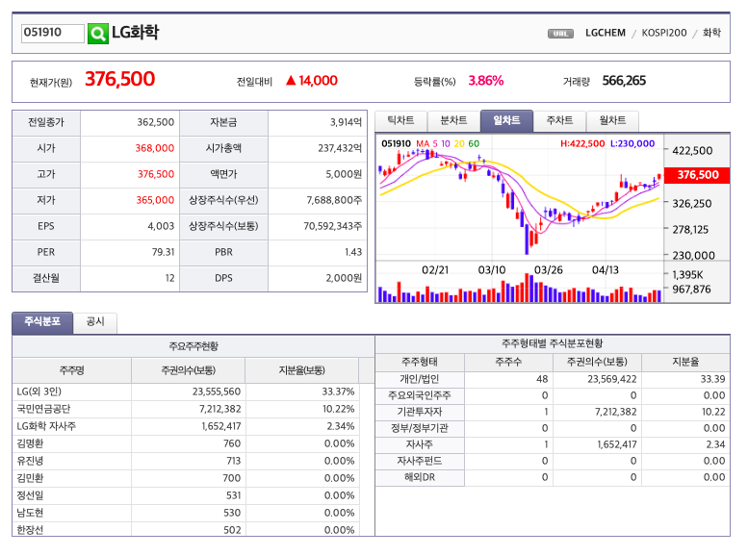Select the 김민환 shareholder row

coord(186,478)
